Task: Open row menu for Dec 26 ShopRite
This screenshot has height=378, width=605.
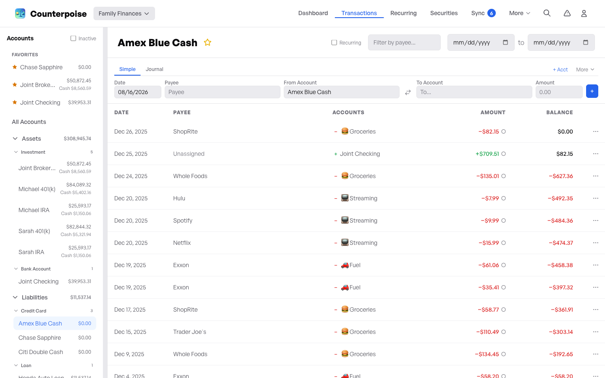Action: (x=595, y=131)
